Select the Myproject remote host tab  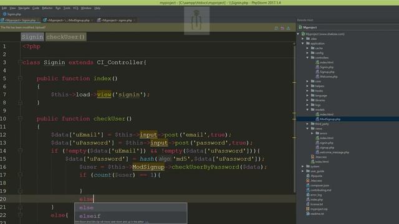click(x=307, y=27)
